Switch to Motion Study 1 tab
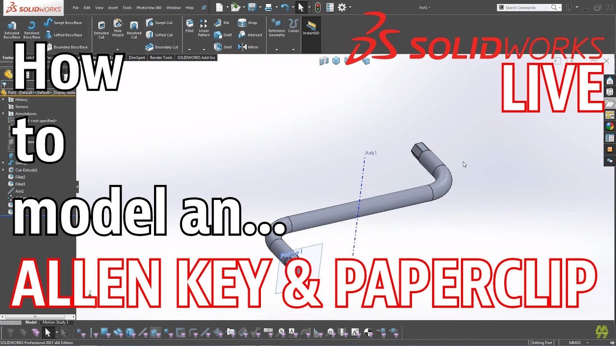This screenshot has height=346, width=616. point(55,322)
